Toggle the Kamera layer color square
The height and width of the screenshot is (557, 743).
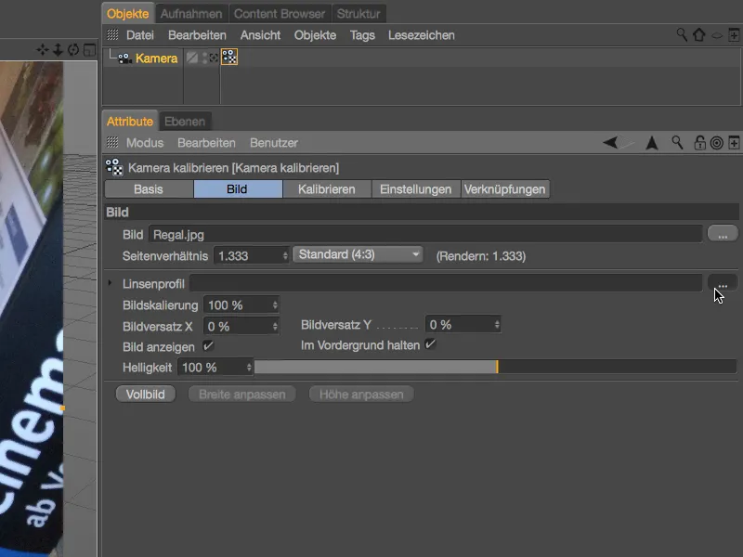(x=192, y=58)
